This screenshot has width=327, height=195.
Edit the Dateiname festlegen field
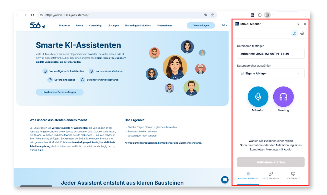(271, 54)
